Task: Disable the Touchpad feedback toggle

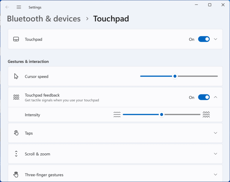Action: pyautogui.click(x=204, y=97)
